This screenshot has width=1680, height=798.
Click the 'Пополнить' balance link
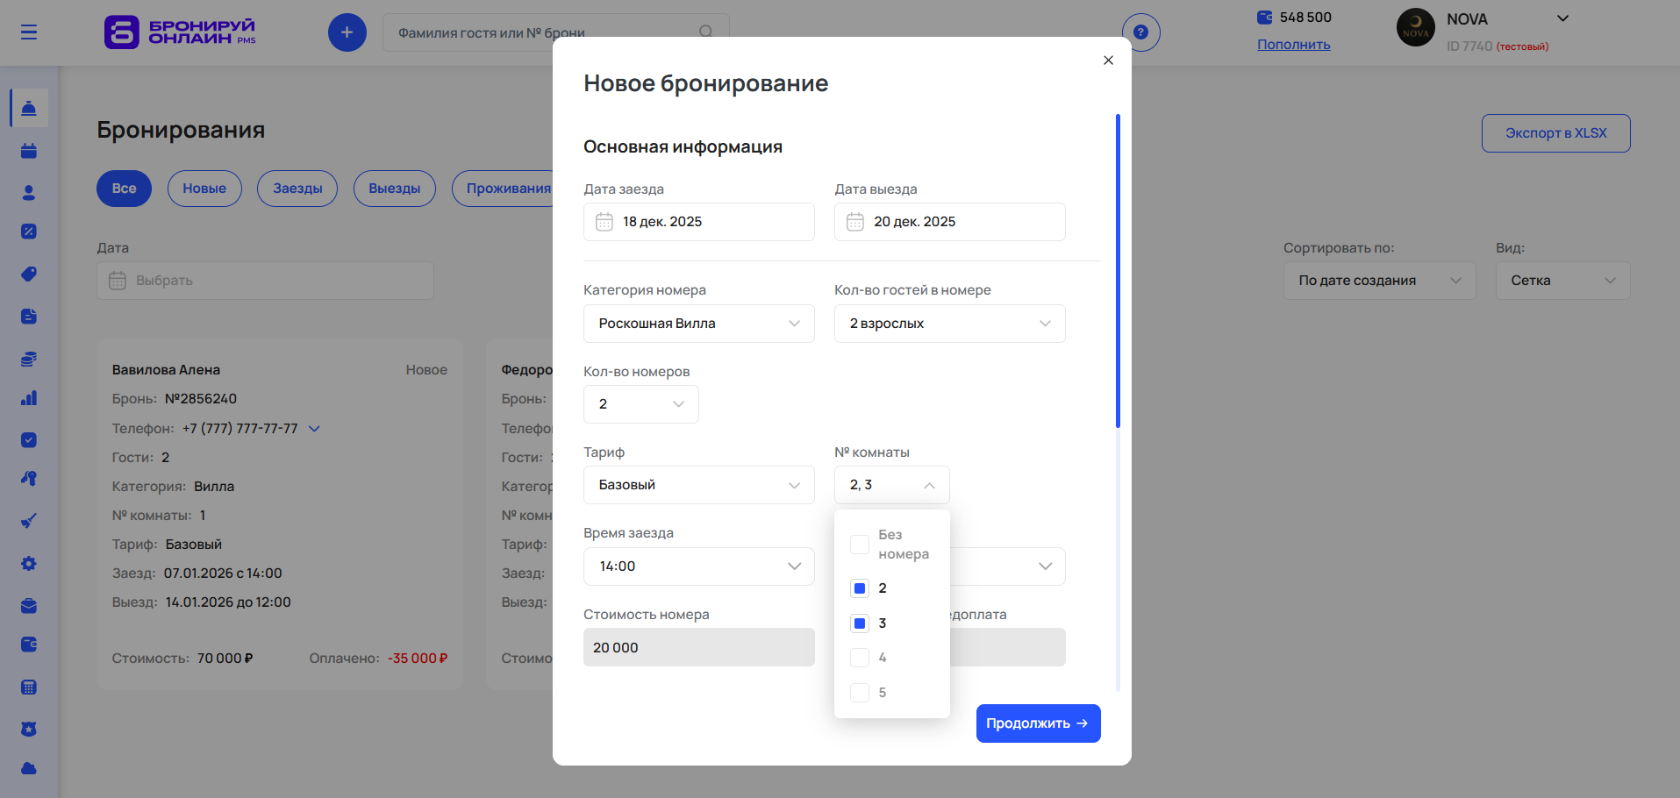pyautogui.click(x=1293, y=45)
